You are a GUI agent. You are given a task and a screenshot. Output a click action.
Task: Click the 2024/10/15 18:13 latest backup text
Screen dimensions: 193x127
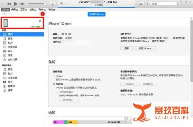pyautogui.click(x=137, y=95)
